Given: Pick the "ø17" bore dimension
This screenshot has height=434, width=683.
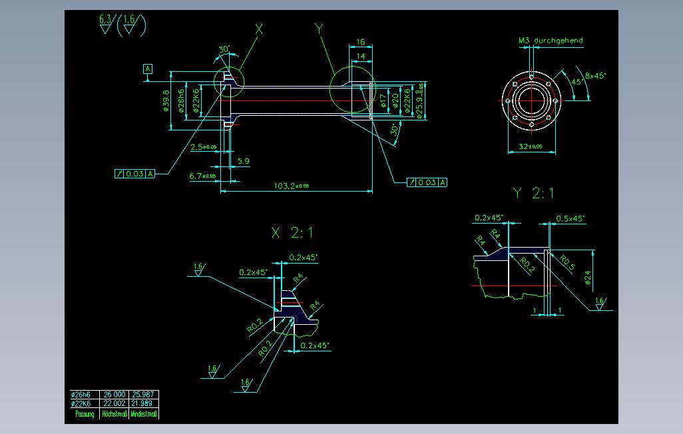Looking at the screenshot, I should [x=383, y=101].
